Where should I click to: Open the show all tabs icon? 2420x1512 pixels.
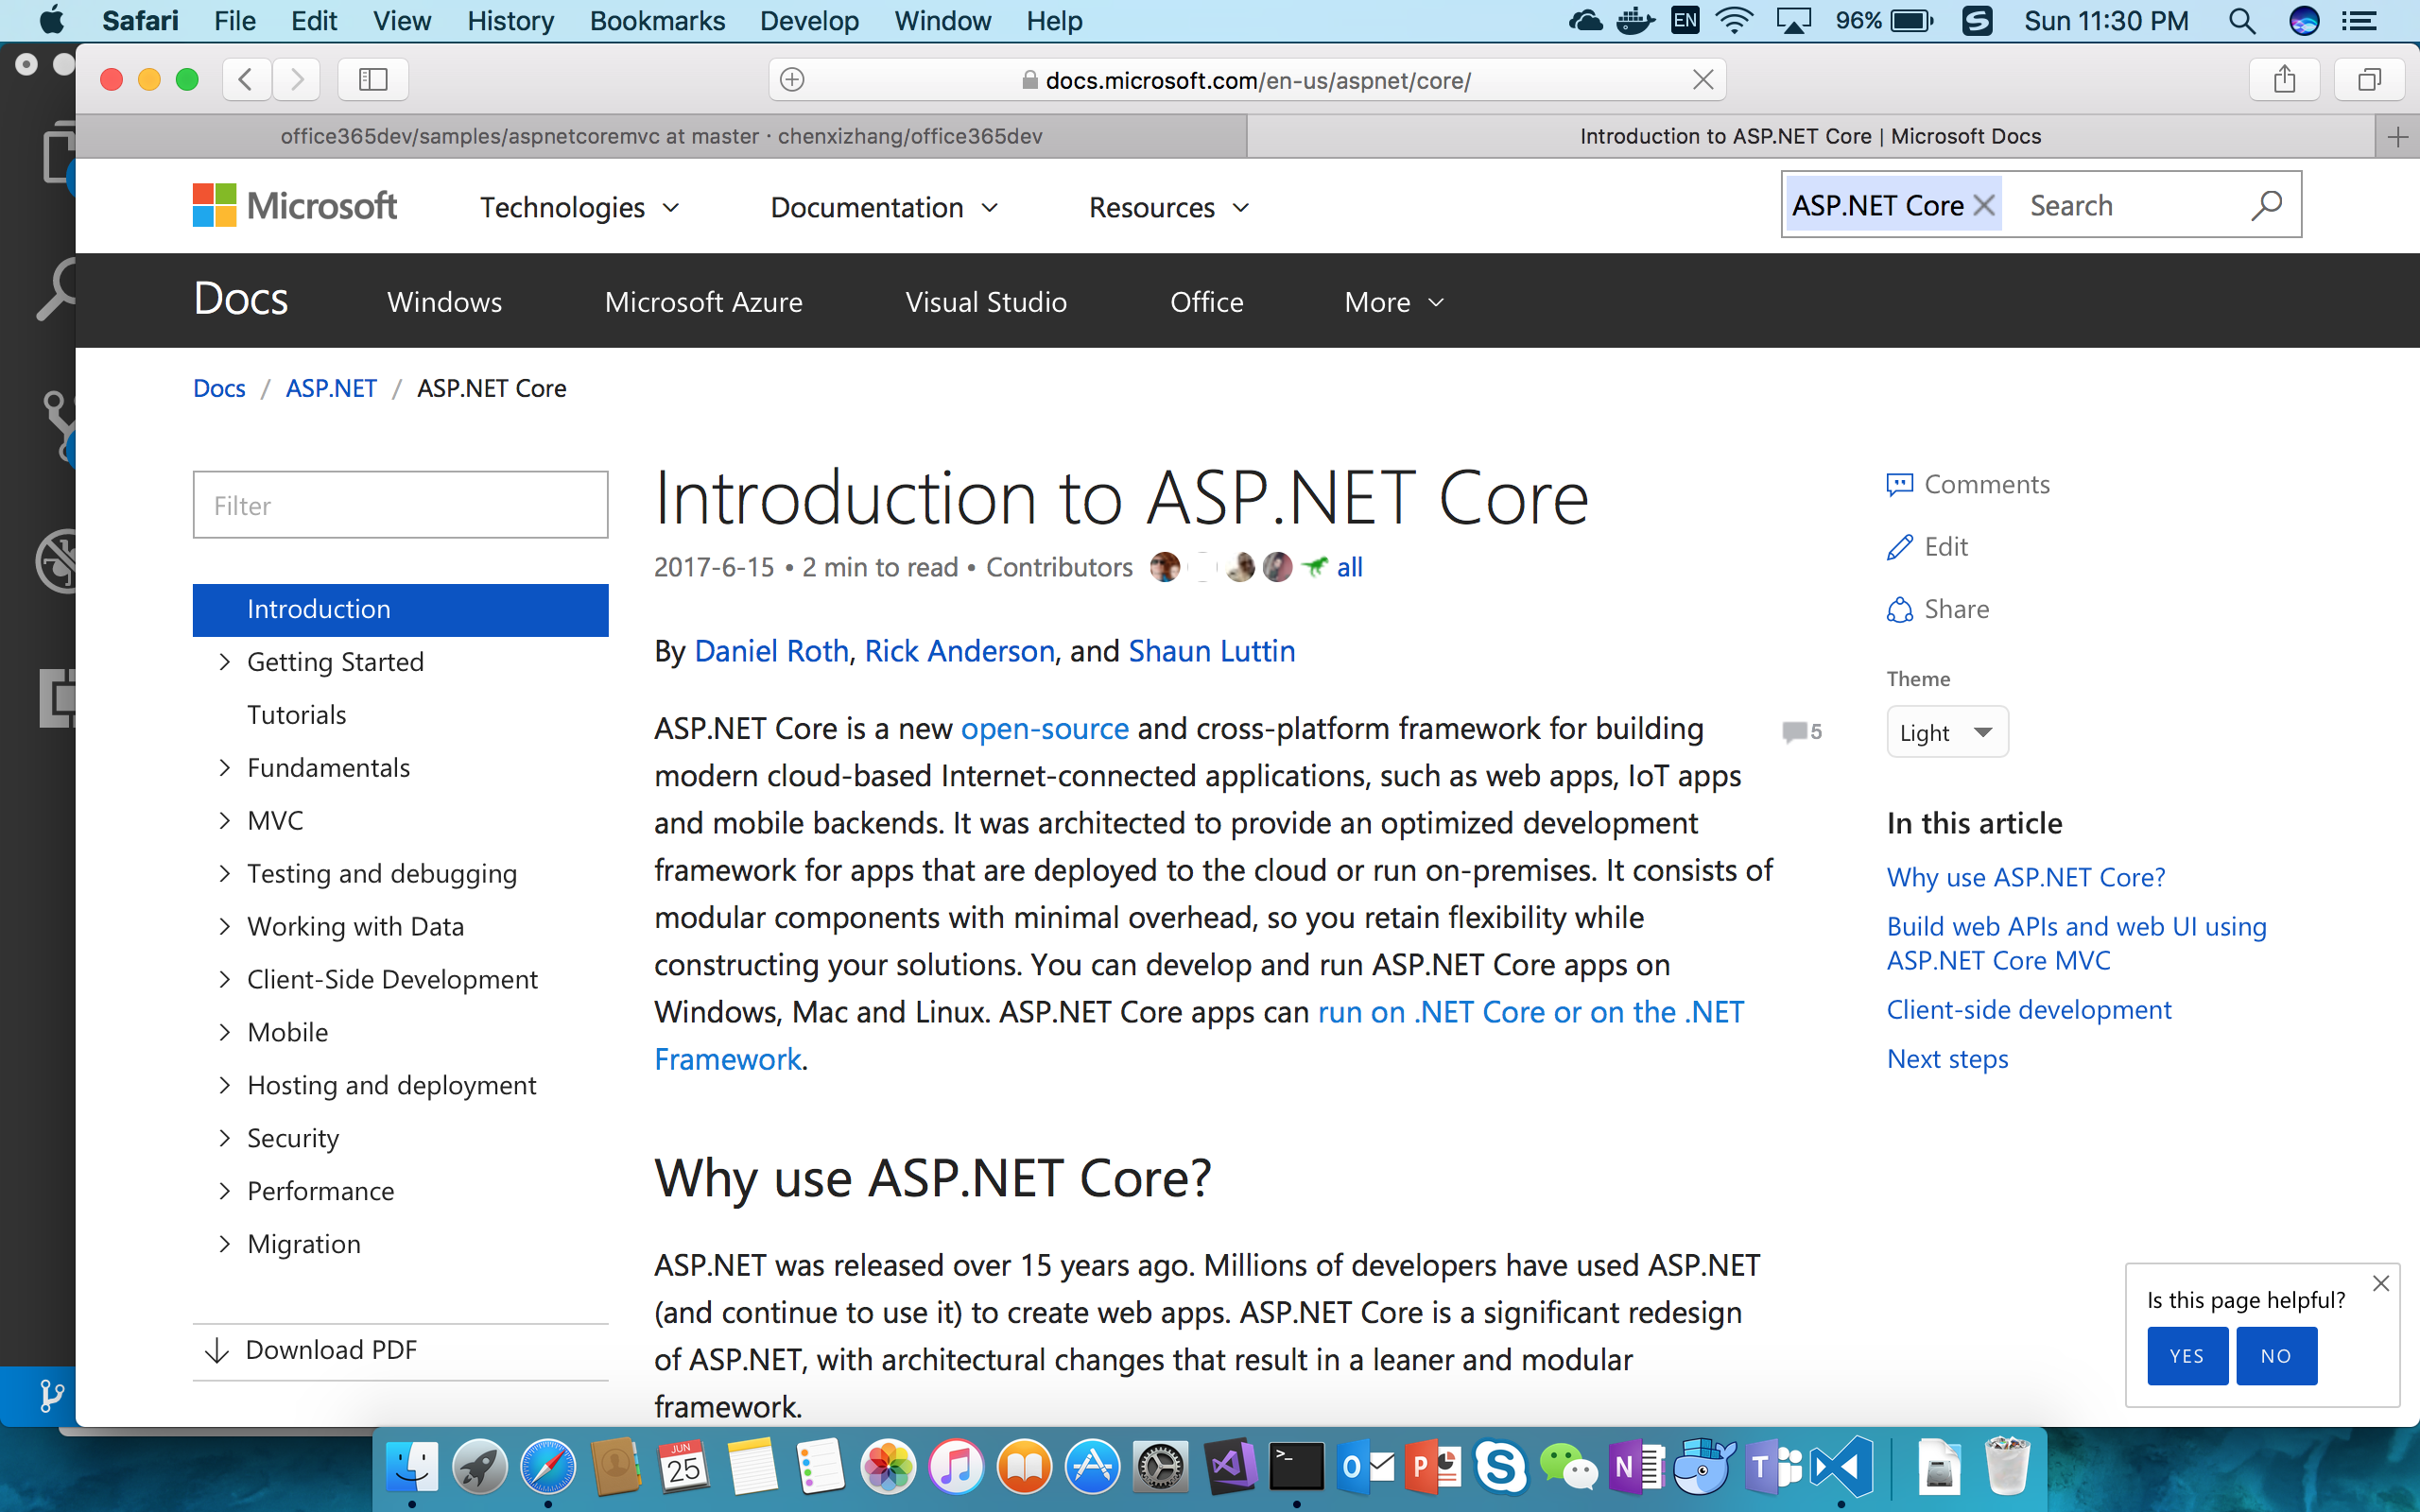pos(2367,79)
